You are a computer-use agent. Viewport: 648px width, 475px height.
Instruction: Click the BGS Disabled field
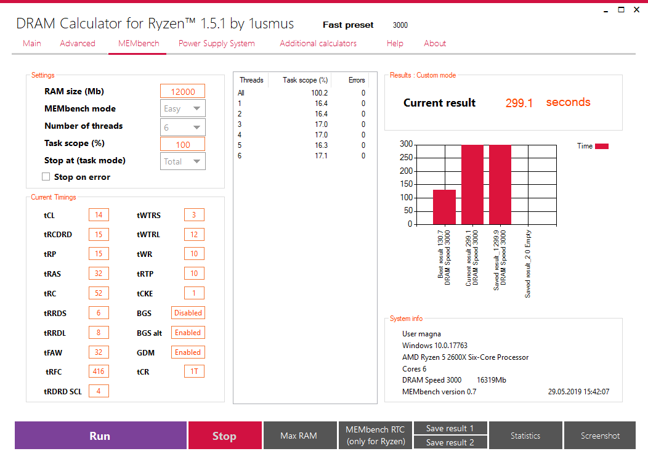(188, 313)
